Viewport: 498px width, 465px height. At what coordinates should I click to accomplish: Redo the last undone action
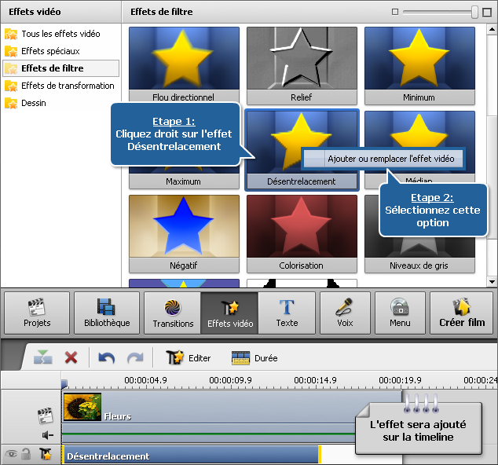(x=135, y=357)
